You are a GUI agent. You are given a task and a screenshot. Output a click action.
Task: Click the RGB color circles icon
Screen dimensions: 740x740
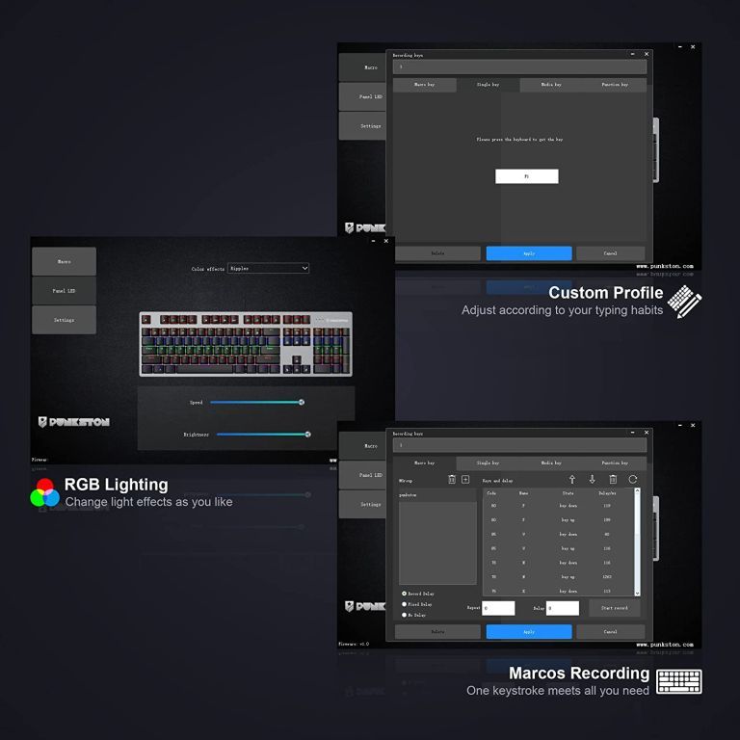pyautogui.click(x=44, y=492)
